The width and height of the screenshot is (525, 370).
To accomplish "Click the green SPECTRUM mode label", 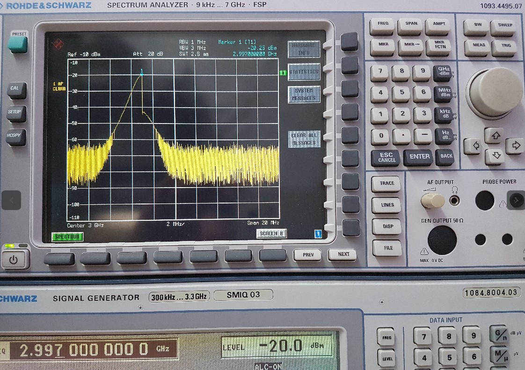I will (67, 237).
